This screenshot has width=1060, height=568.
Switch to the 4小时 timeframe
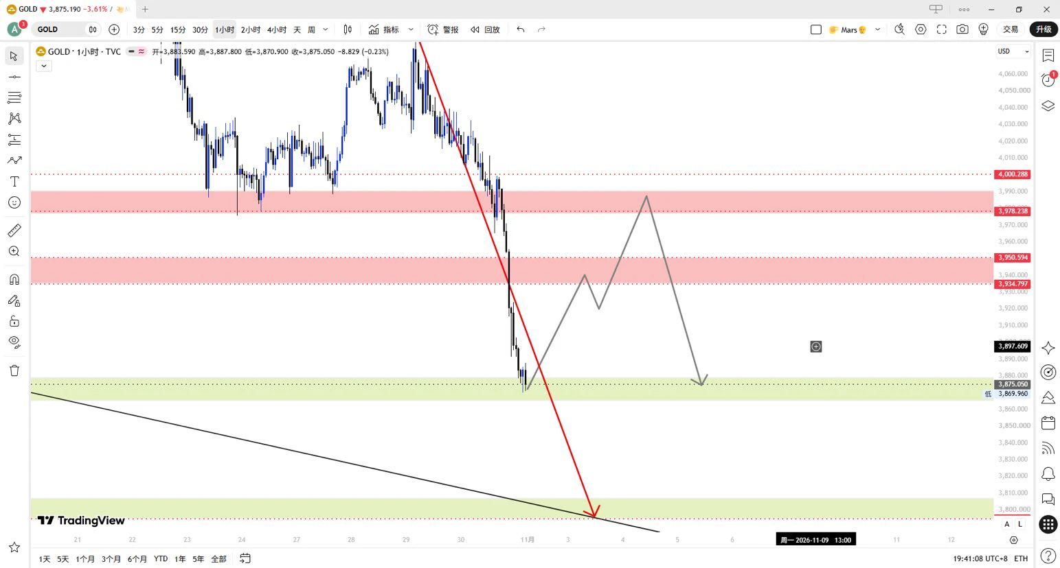[277, 29]
